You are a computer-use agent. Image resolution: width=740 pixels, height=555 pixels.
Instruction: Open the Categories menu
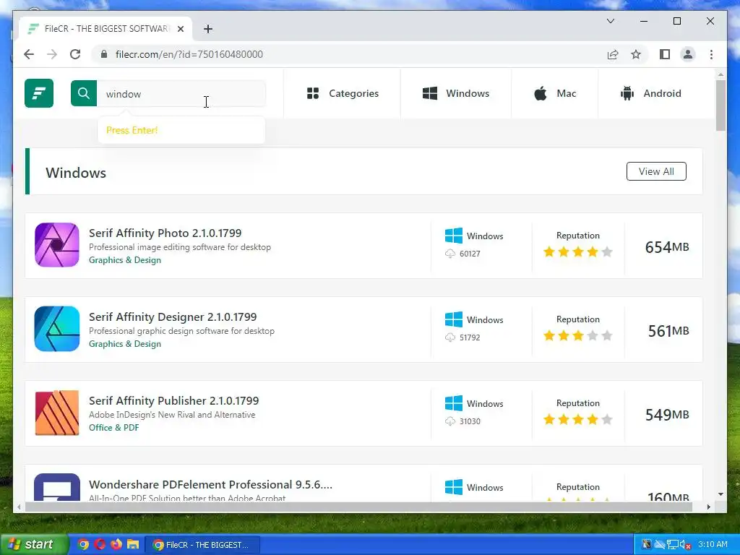point(343,93)
